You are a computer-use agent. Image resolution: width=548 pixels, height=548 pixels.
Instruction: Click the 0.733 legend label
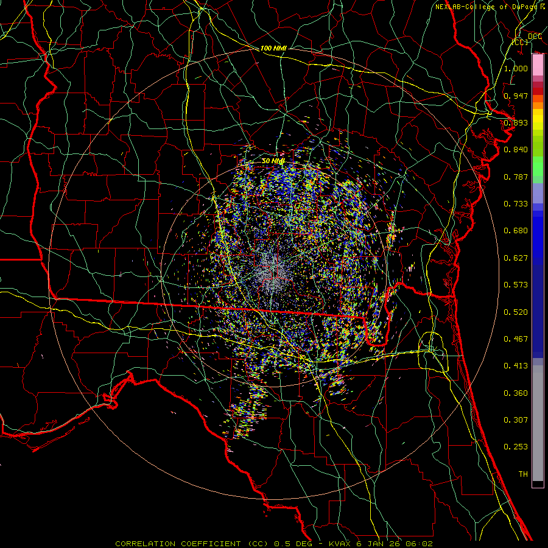tap(516, 204)
